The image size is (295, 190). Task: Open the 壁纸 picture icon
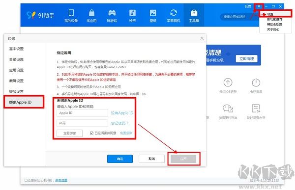click(153, 13)
